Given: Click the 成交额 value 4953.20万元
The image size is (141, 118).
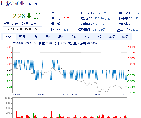Looking at the screenshot, I should click(101, 18).
